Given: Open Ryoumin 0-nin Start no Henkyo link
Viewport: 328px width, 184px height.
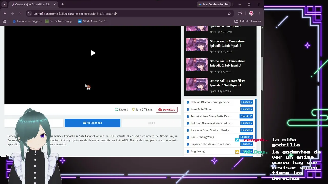Looking at the screenshot, I should 212,130.
